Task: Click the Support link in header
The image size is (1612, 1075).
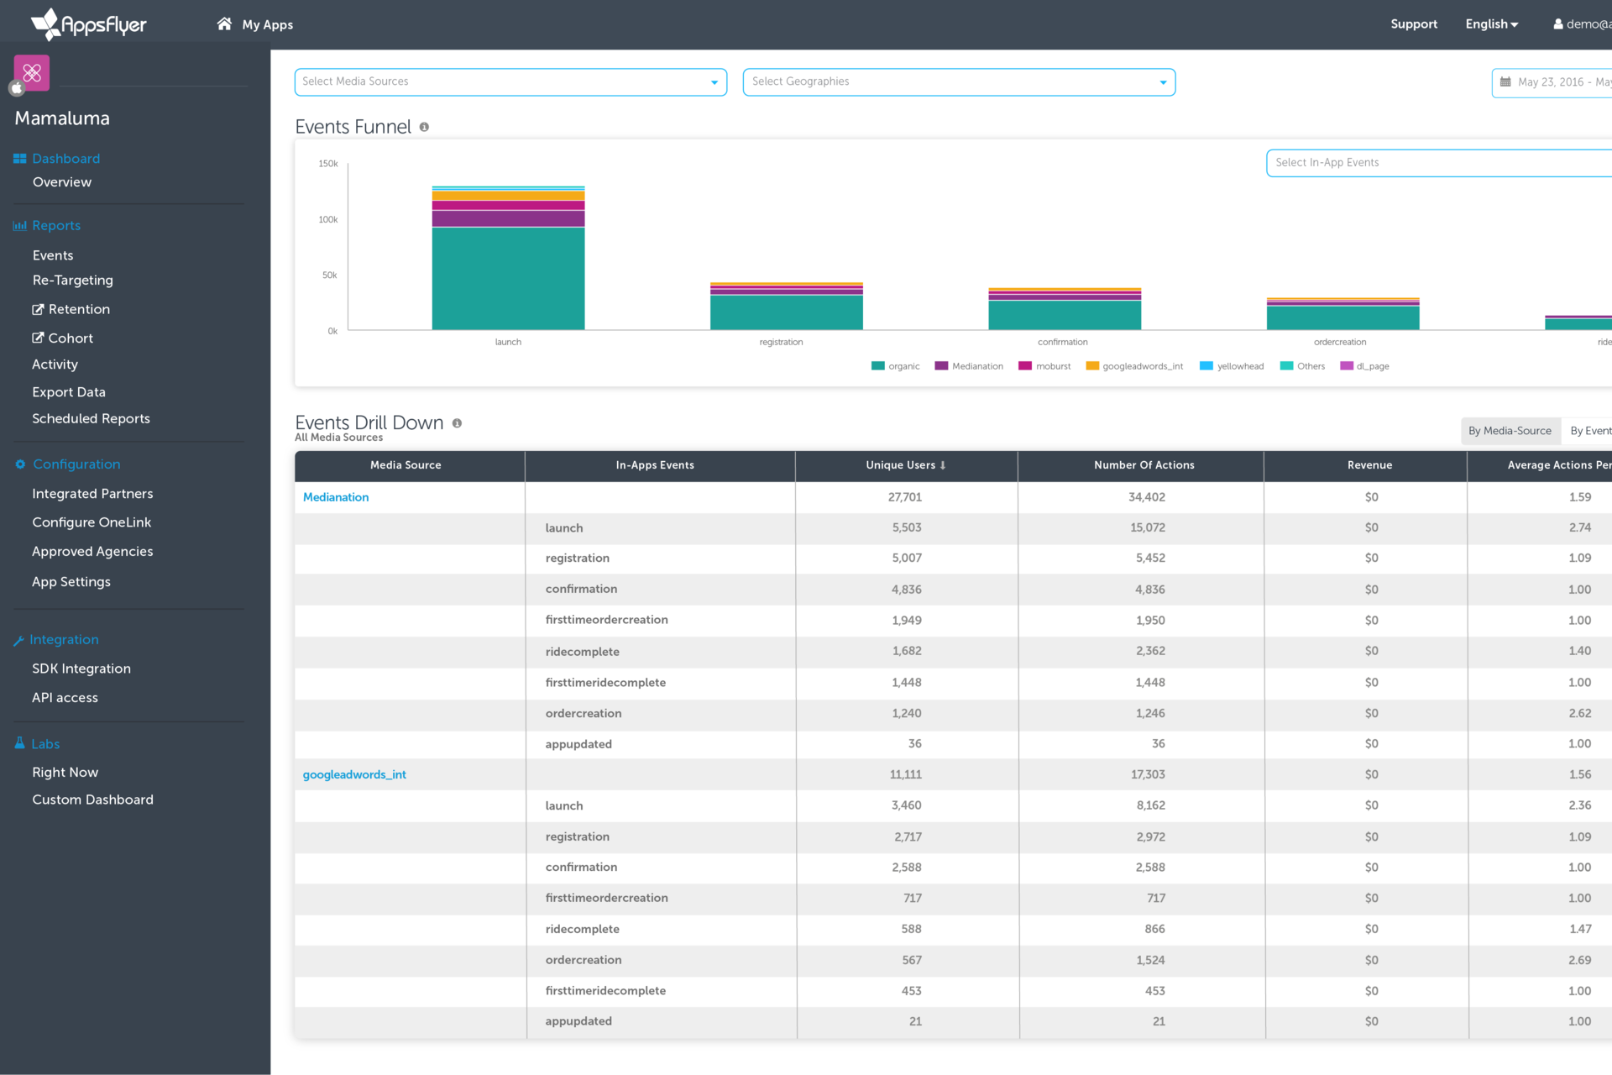Action: [x=1414, y=24]
